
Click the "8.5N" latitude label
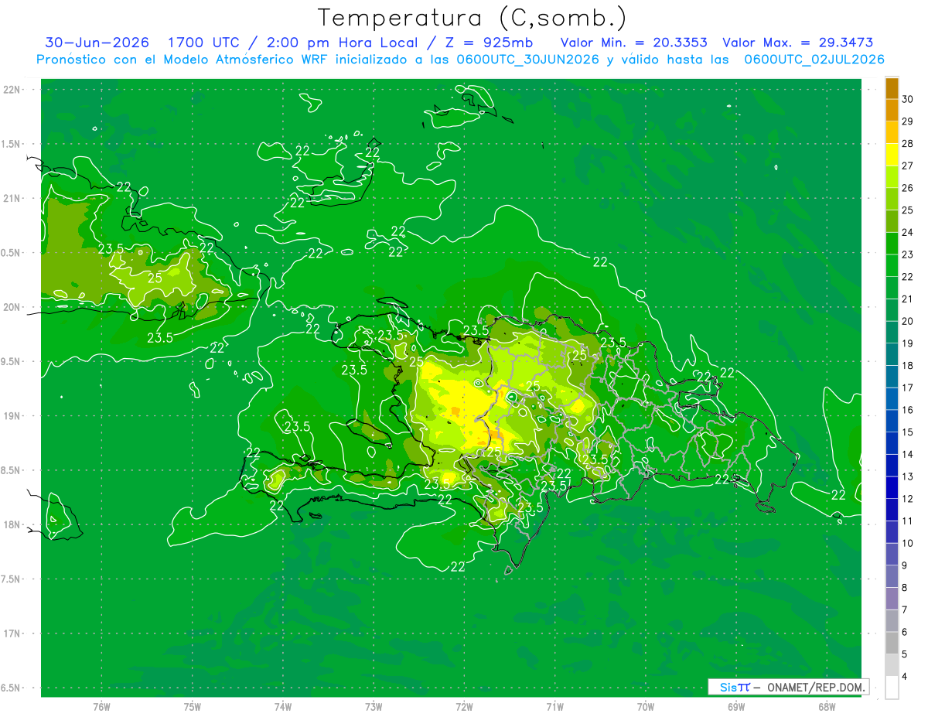12,470
